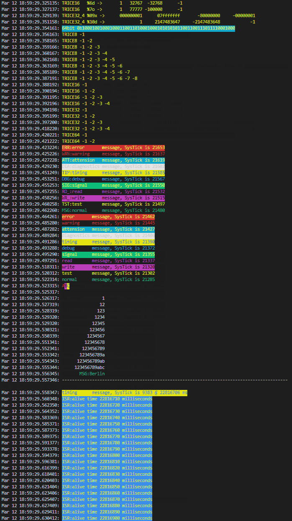Click 'TRICE8 -1 -2 -3 -4 -5 -6 -7 -8'
The height and width of the screenshot is (521, 292).
(x=100, y=78)
